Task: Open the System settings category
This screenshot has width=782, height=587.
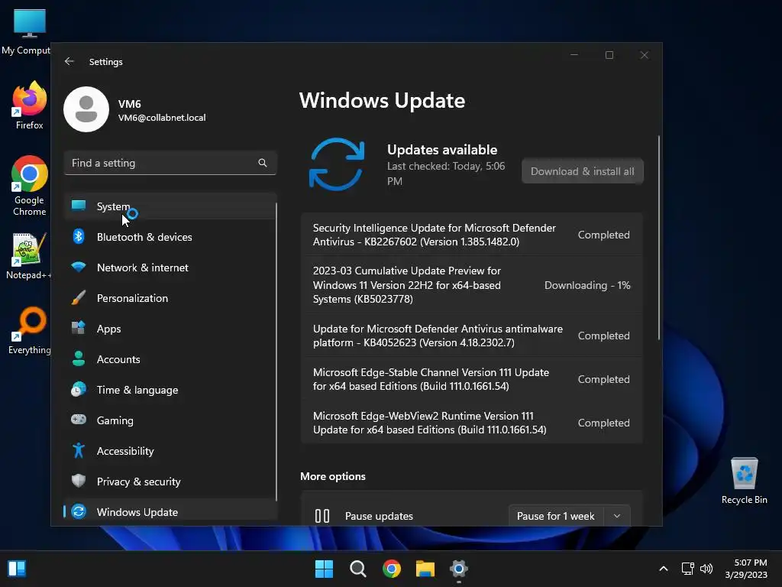Action: point(170,206)
